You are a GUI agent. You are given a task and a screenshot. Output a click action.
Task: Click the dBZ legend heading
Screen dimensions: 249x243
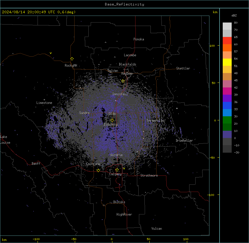coord(234,15)
